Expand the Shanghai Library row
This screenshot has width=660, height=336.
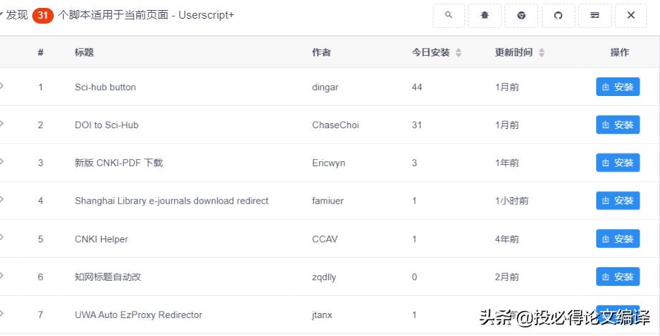(1, 199)
